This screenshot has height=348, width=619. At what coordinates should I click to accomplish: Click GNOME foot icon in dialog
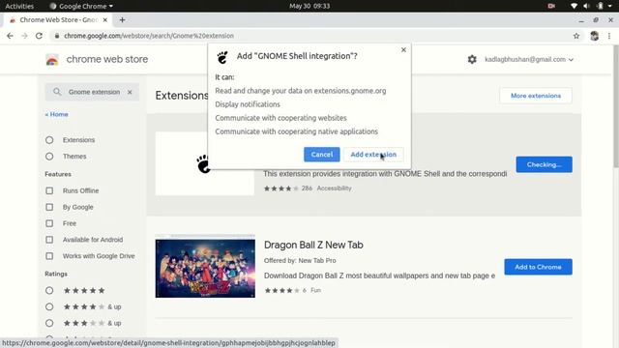pos(222,57)
